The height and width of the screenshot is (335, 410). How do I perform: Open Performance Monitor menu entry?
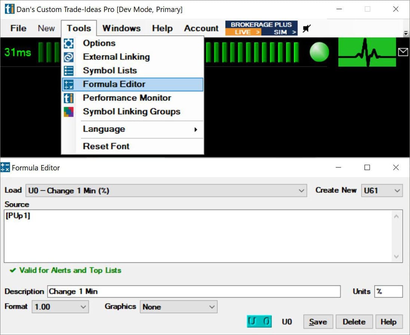pyautogui.click(x=133, y=98)
